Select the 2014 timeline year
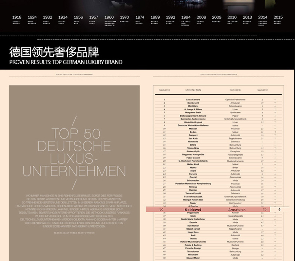Image resolution: width=295 pixels, height=261 pixels. coord(263,17)
